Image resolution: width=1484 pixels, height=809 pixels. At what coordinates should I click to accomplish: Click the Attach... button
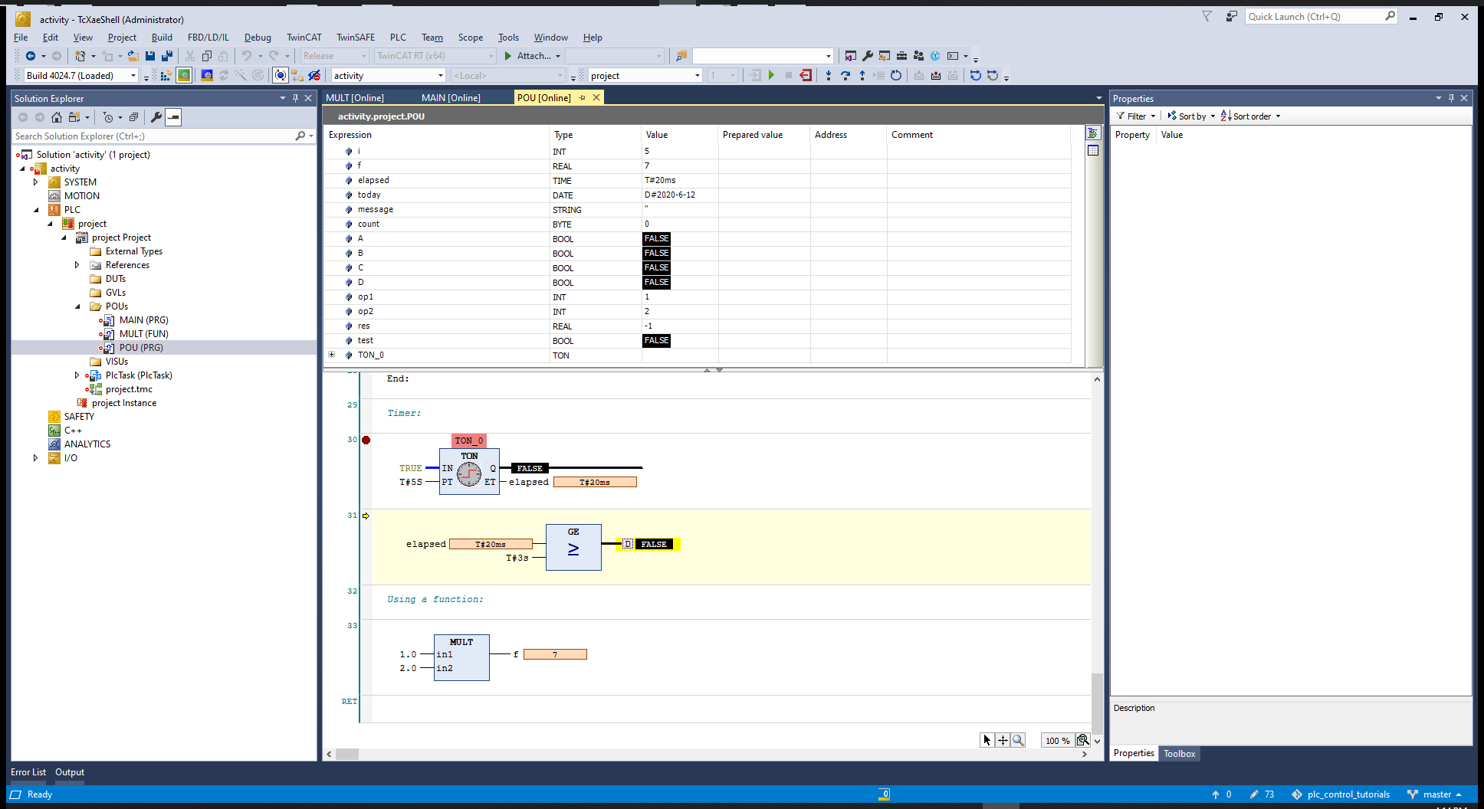[534, 56]
